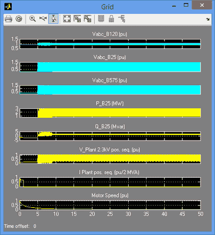Click the Autoscale axes icon
This screenshot has width=215, height=235.
coord(67,19)
